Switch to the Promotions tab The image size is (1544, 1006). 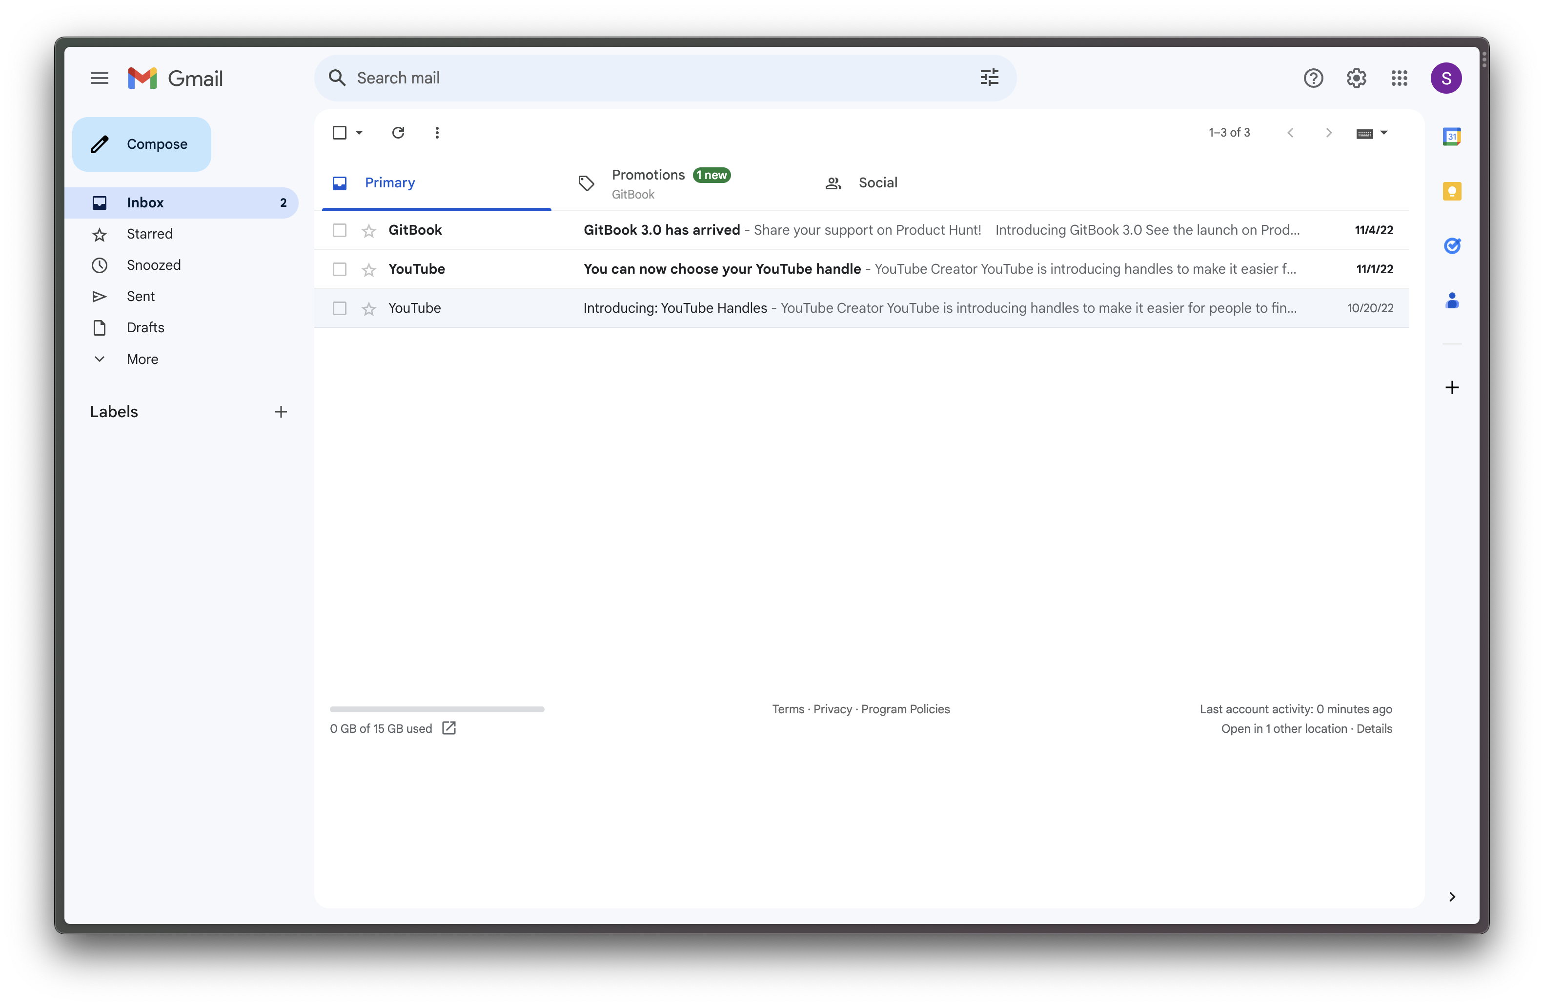(x=648, y=176)
